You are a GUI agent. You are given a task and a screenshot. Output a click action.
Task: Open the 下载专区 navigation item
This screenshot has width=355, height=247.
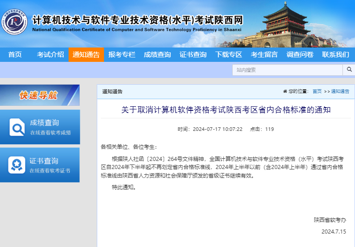click(x=229, y=55)
